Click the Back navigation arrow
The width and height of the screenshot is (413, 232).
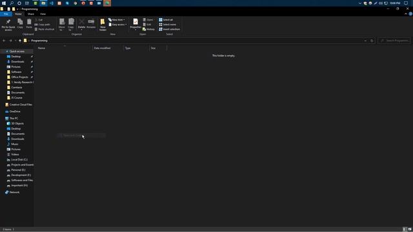point(4,41)
